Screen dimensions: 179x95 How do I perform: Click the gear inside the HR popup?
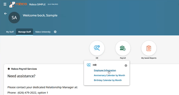tap(126, 66)
